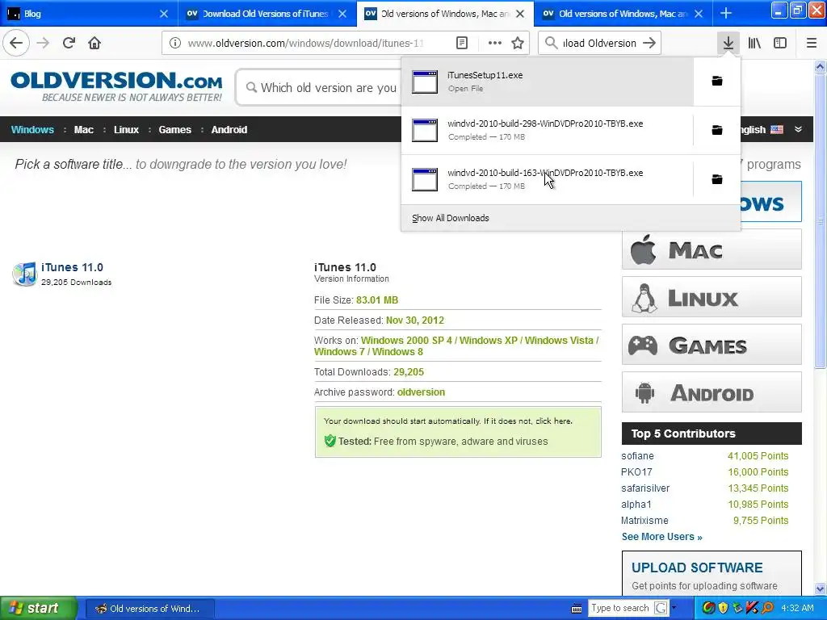
Task: Open page actions three-dot menu
Action: click(x=495, y=43)
